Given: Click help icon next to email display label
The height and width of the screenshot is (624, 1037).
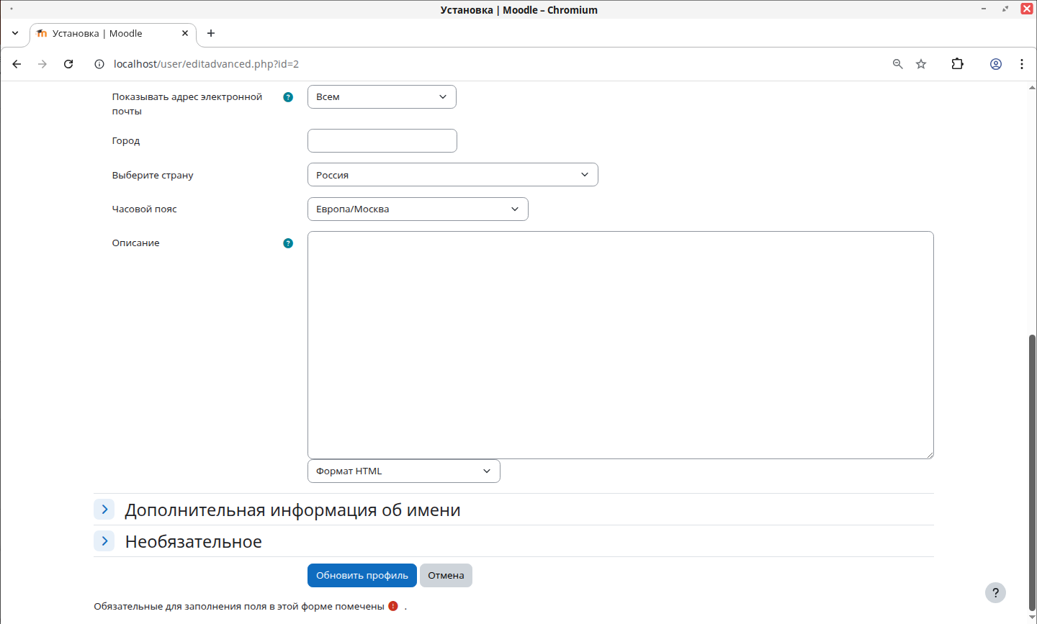Looking at the screenshot, I should 288,97.
